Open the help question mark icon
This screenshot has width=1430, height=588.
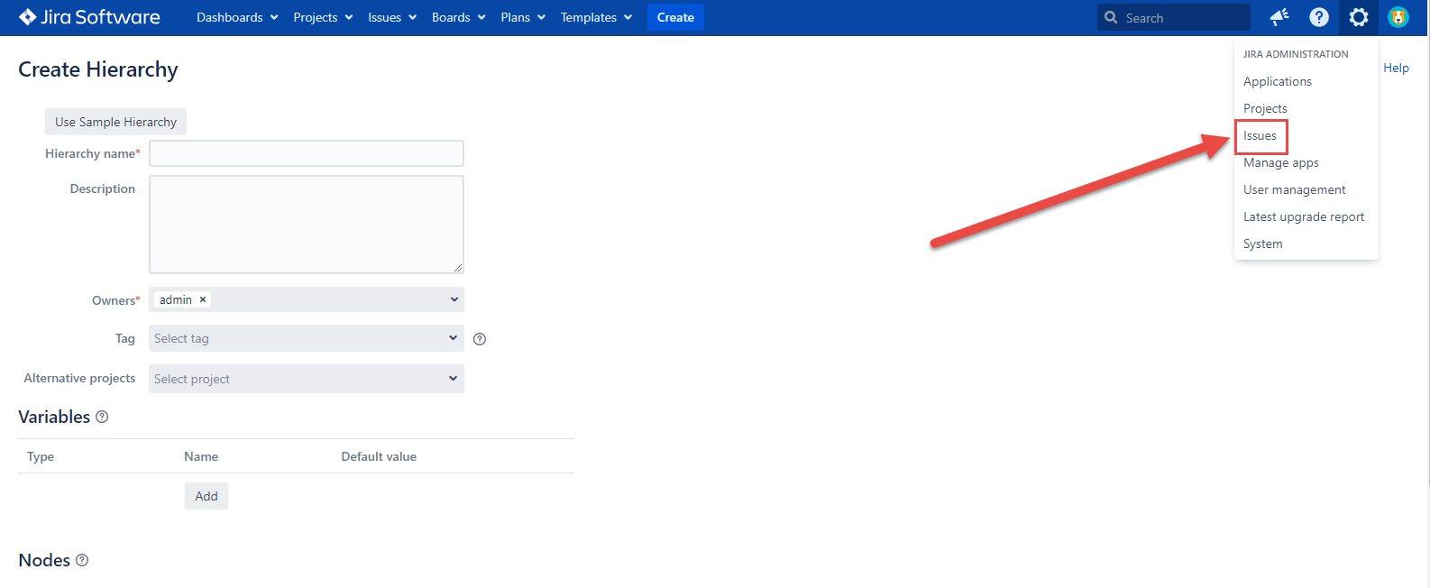1318,17
